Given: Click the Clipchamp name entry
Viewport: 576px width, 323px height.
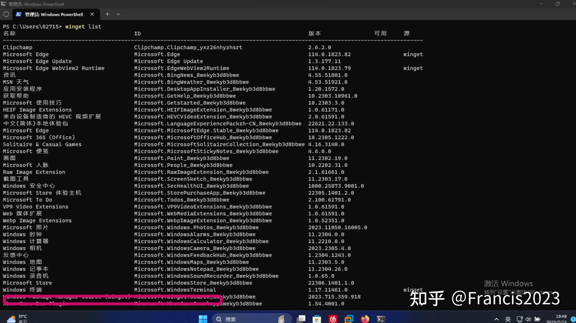Looking at the screenshot, I should coord(18,47).
